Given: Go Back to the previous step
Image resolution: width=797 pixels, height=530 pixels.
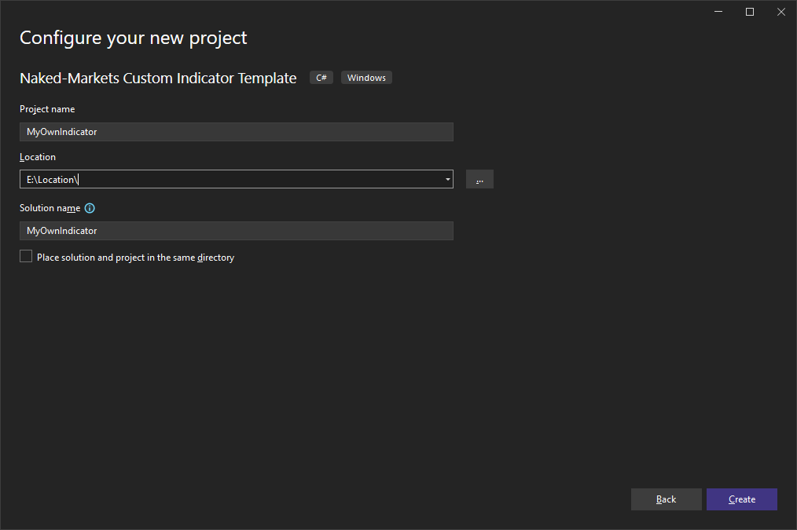Looking at the screenshot, I should point(666,499).
